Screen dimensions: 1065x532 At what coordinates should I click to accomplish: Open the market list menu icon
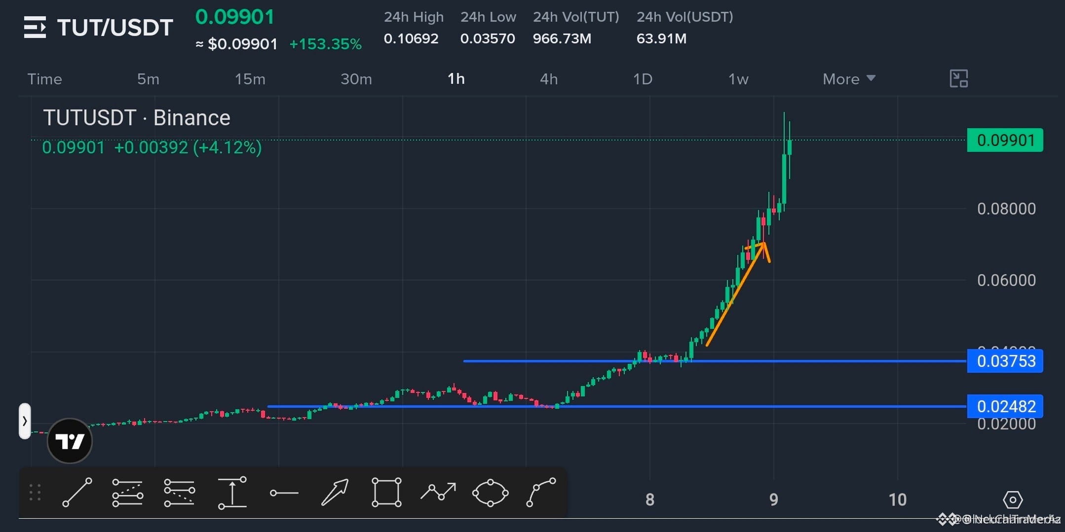point(35,27)
